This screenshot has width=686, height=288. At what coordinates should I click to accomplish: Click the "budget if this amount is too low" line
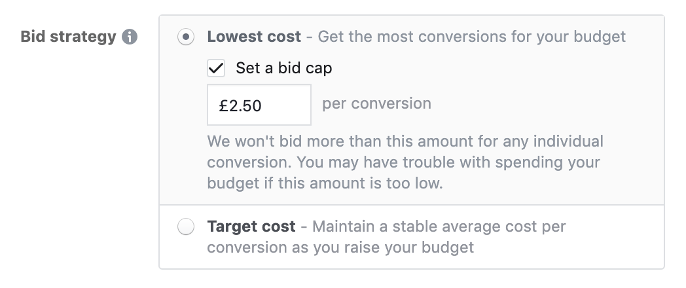[325, 183]
